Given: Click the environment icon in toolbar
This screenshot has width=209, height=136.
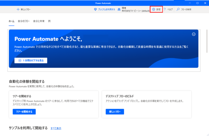Looking at the screenshot, I should (x=119, y=9).
